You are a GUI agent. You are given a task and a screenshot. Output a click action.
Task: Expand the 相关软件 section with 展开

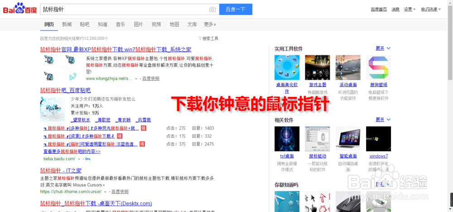coord(383,119)
